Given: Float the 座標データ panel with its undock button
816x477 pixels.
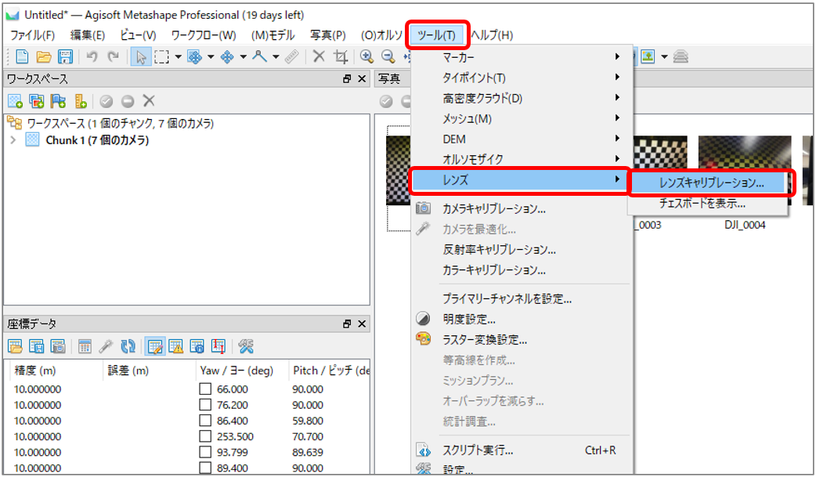Looking at the screenshot, I should [347, 324].
